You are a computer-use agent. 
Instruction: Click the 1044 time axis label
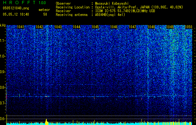(77, 27)
